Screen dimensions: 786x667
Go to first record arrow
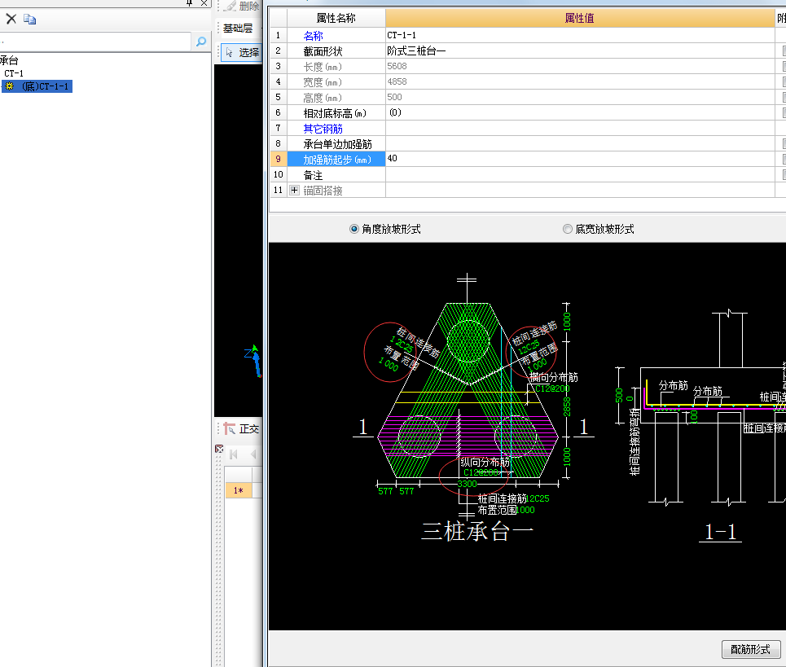[234, 454]
